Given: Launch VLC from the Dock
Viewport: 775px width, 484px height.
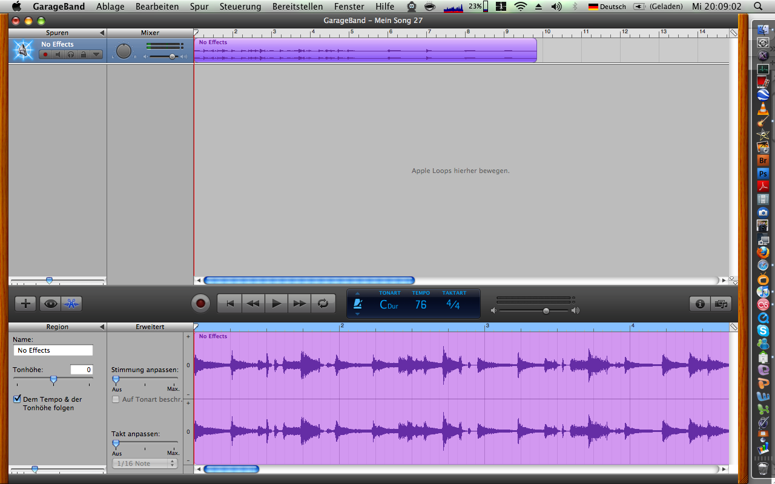Looking at the screenshot, I should (763, 108).
